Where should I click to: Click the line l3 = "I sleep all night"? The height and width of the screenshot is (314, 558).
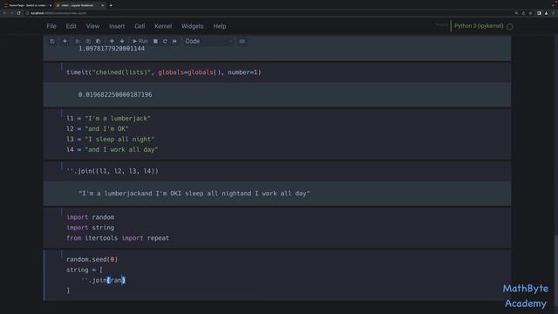111,140
